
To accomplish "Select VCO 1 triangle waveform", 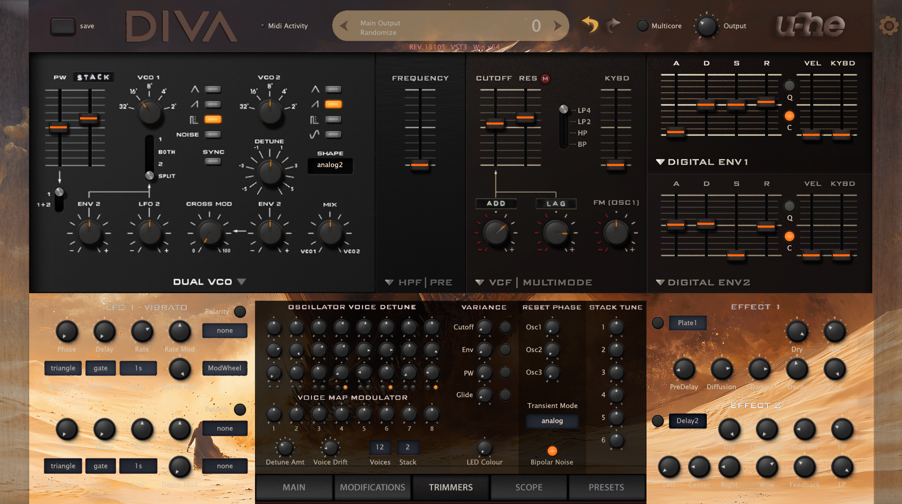I will [x=213, y=89].
